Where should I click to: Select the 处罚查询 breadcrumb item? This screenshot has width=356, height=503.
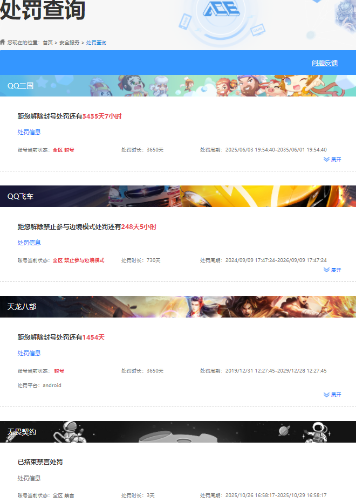pyautogui.click(x=96, y=43)
